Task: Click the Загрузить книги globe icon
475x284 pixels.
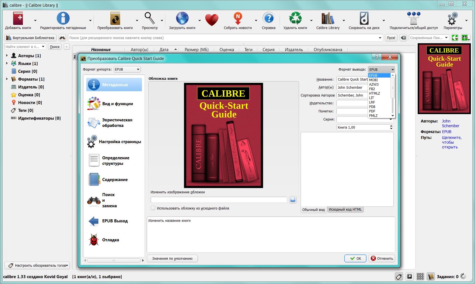Action: (182, 19)
